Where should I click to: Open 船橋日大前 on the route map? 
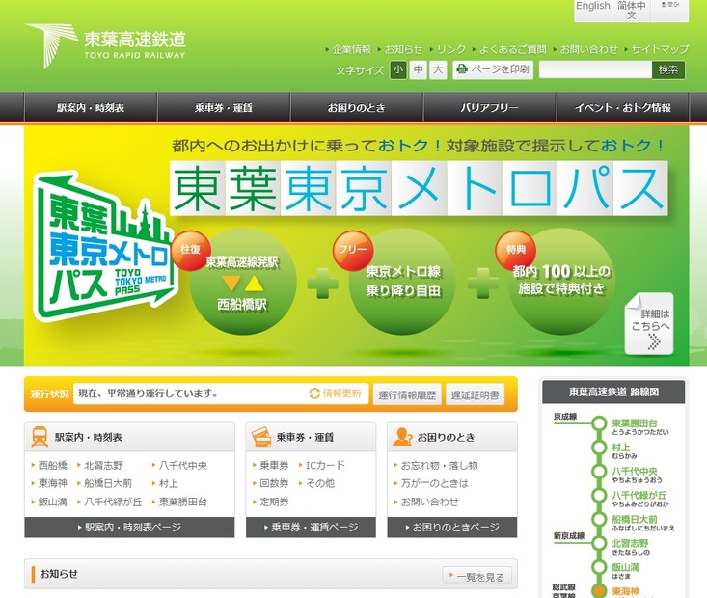tap(635, 519)
